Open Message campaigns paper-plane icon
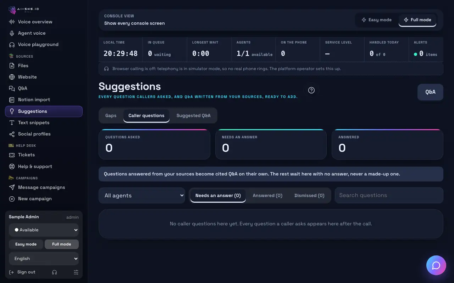The image size is (454, 283). pyautogui.click(x=12, y=187)
